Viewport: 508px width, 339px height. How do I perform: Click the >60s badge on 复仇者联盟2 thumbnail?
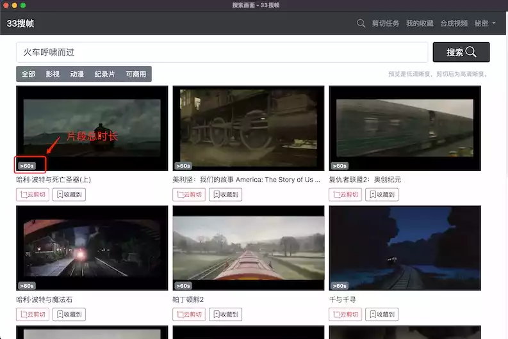coord(340,166)
